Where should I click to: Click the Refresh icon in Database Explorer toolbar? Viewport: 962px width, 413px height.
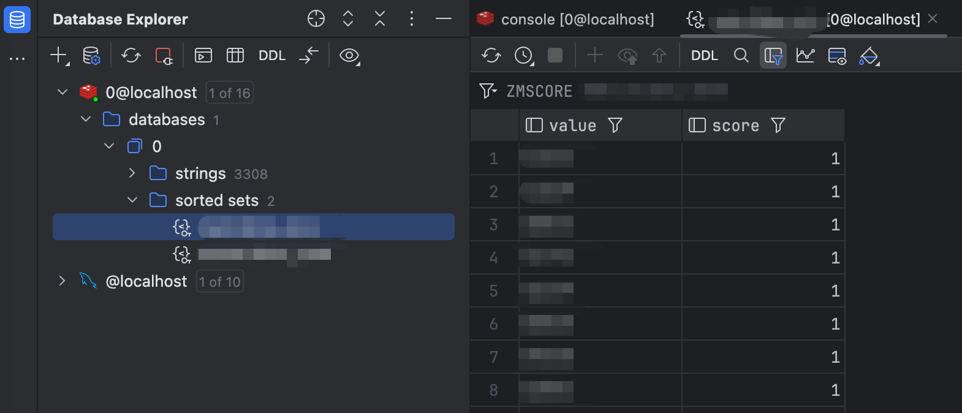pyautogui.click(x=131, y=56)
